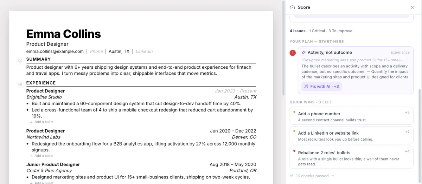The height and width of the screenshot is (184, 422).
Task: Click the edit icon beside SUMMARY heading
Action: [x=20, y=61]
